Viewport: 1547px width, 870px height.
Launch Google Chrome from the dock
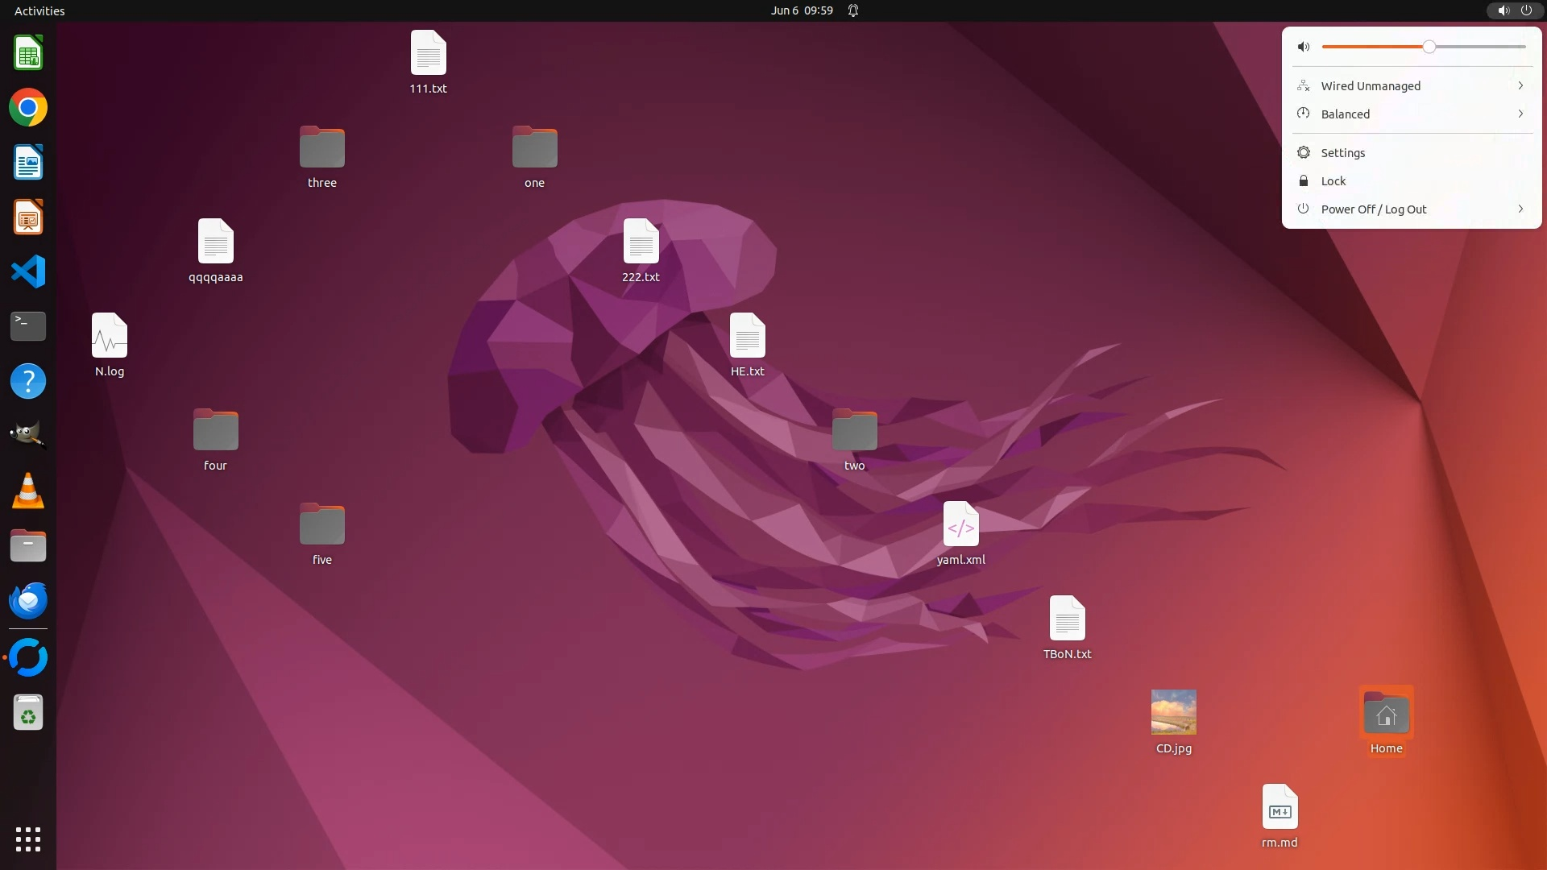pyautogui.click(x=28, y=108)
